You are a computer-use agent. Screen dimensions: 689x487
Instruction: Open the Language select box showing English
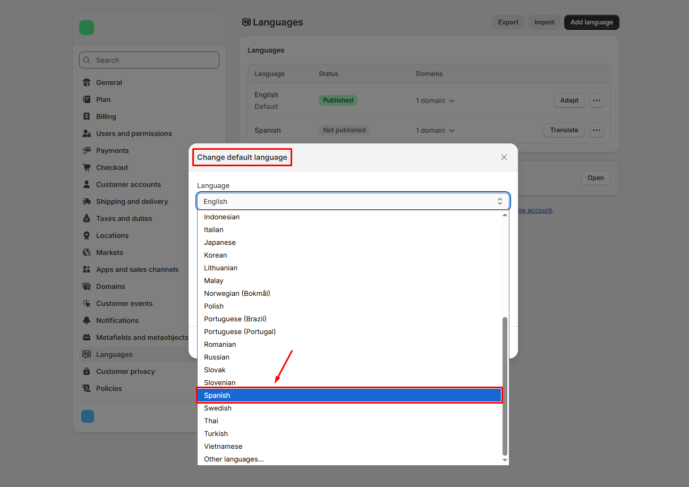coord(353,201)
